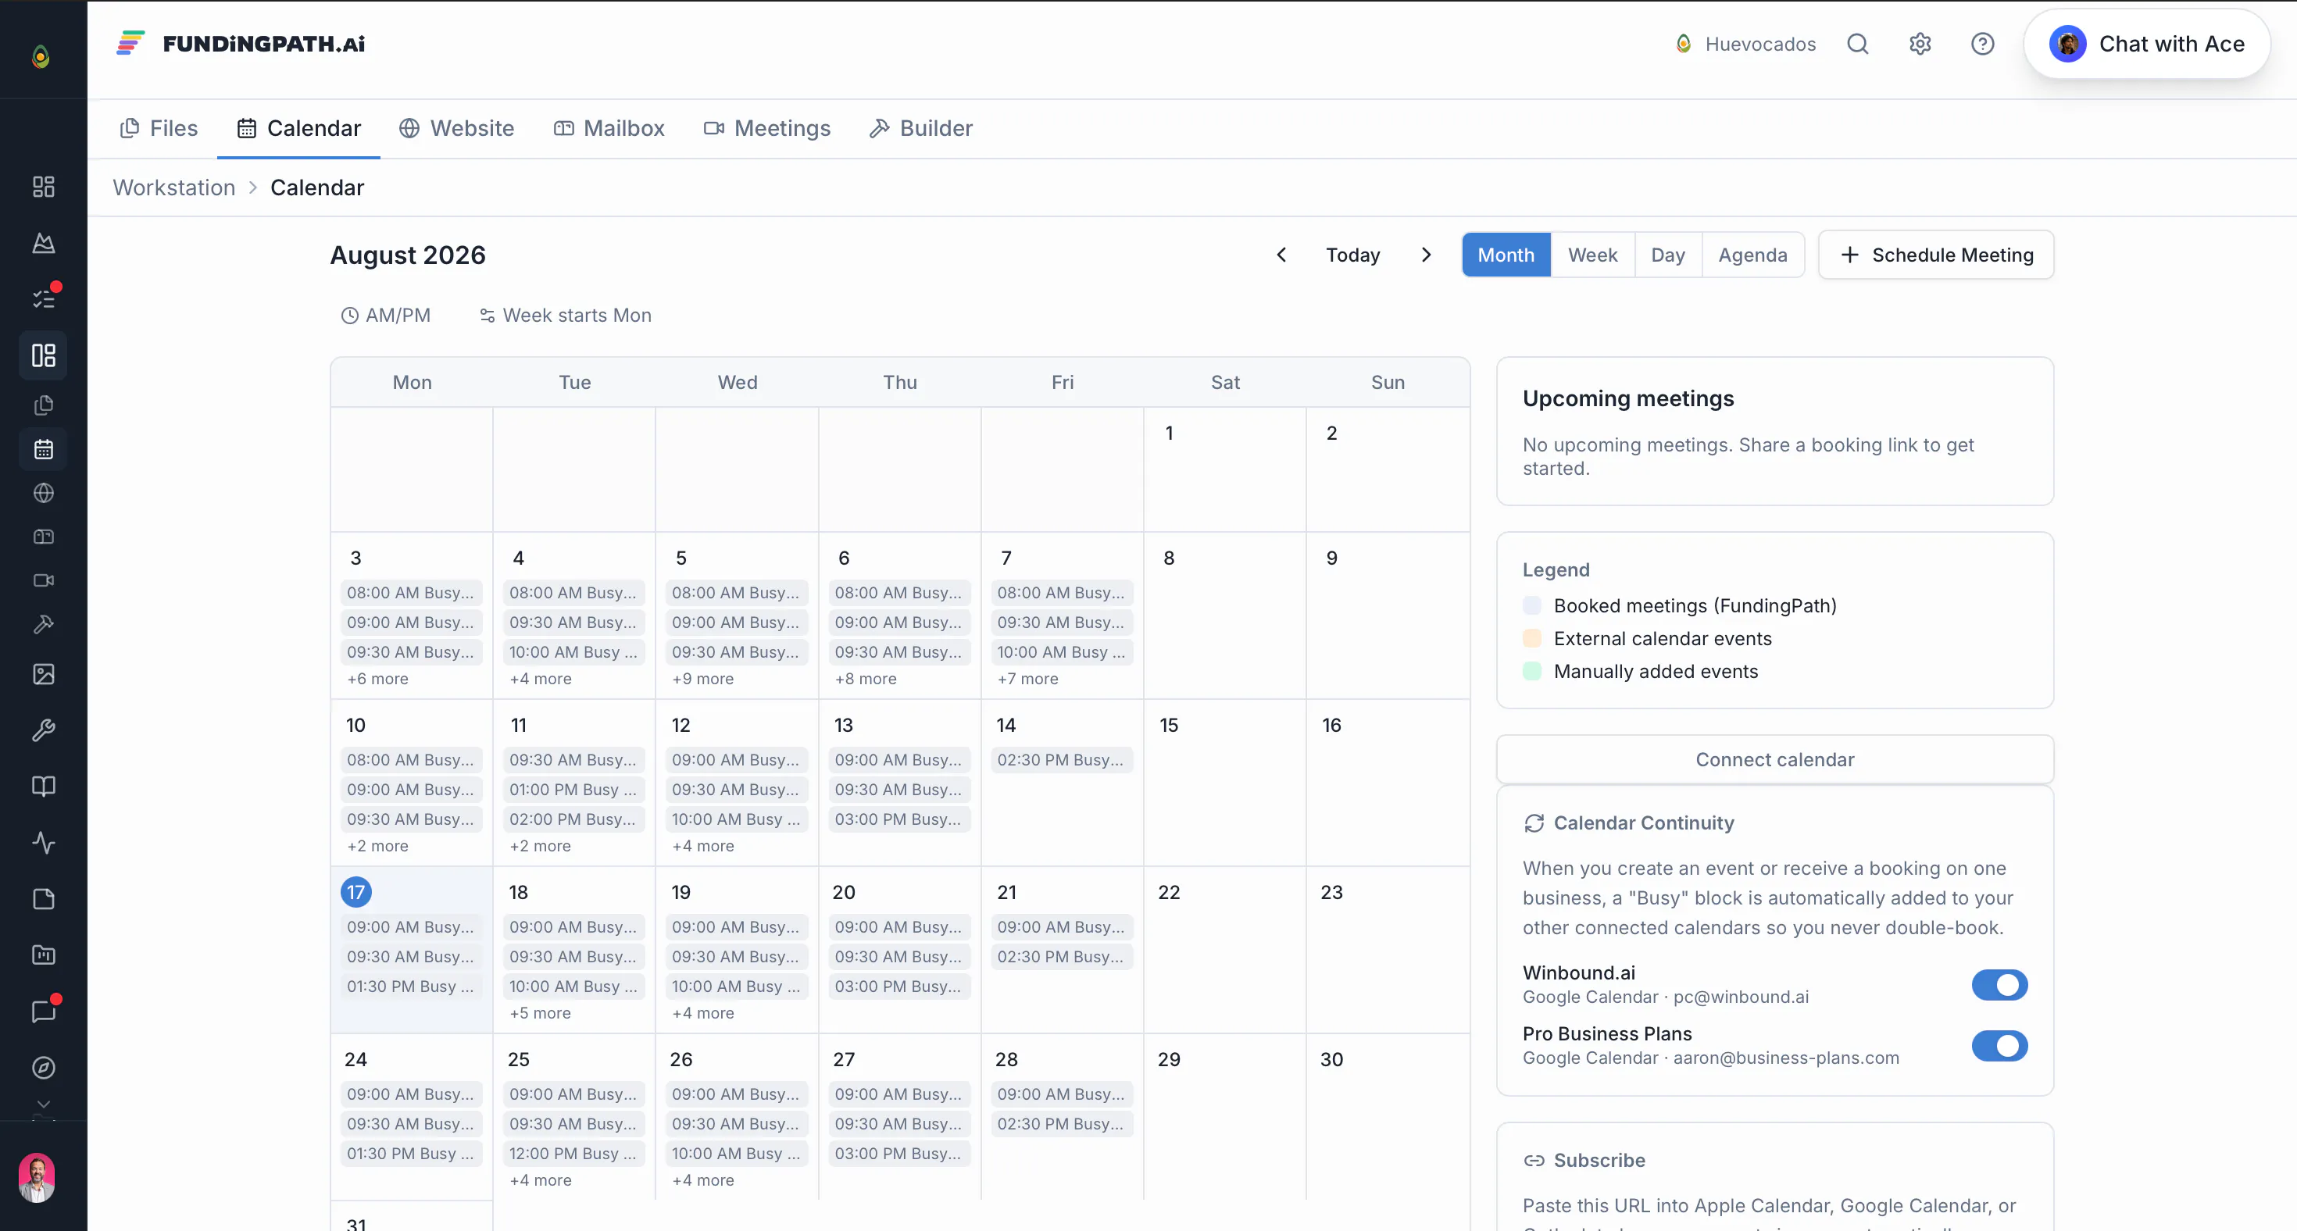This screenshot has height=1231, width=2297.
Task: Show +7 more events on August 7
Action: [1028, 680]
